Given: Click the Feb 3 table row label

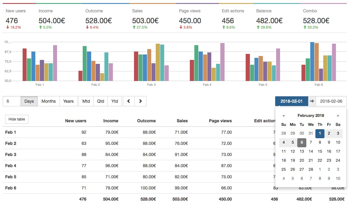Looking at the screenshot, I should pyautogui.click(x=11, y=154).
